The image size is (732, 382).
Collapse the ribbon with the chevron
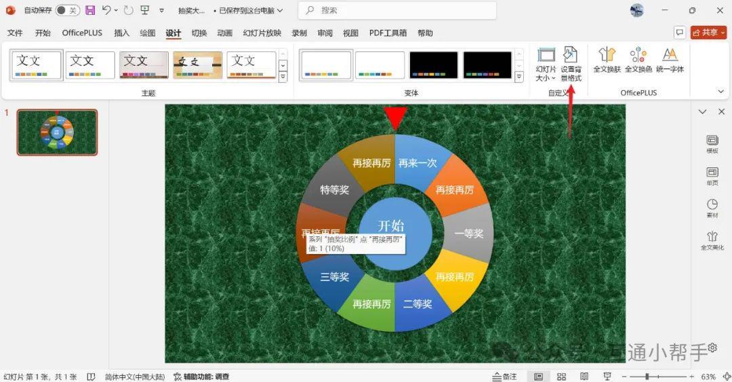[x=720, y=91]
